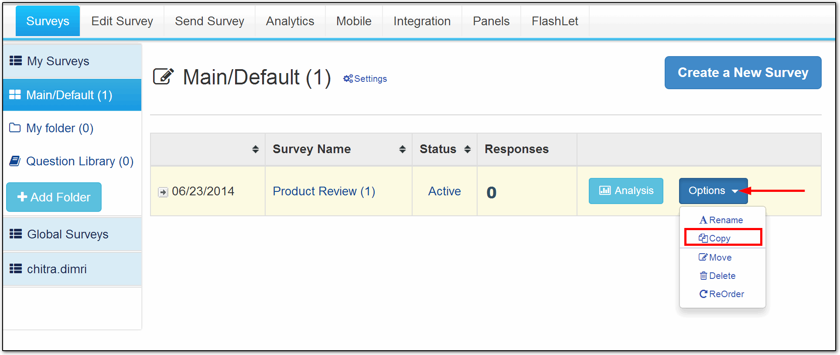Sort by the date column arrows
This screenshot has height=355, width=840.
tap(256, 149)
